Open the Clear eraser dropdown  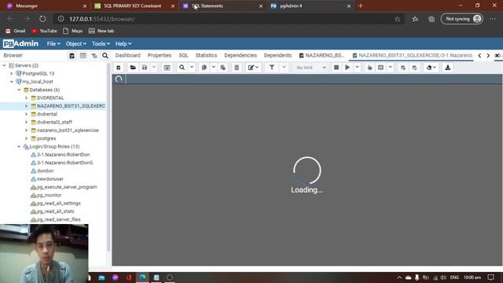coord(431,68)
